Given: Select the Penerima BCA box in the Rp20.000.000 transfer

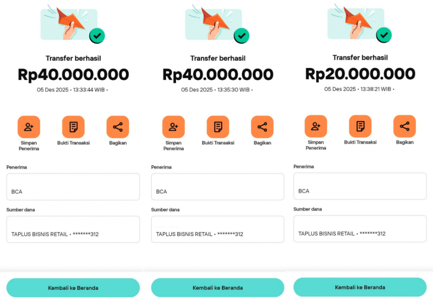Looking at the screenshot, I should [x=360, y=186].
